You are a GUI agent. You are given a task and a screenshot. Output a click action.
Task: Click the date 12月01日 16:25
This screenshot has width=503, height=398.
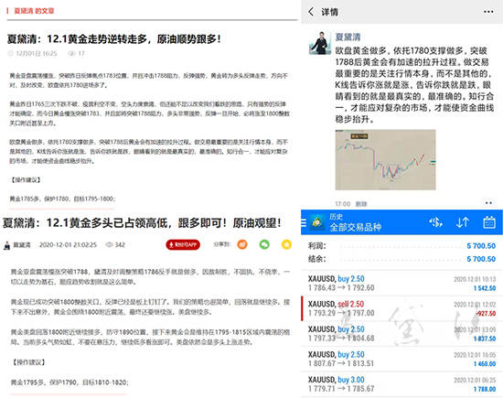pos(37,54)
